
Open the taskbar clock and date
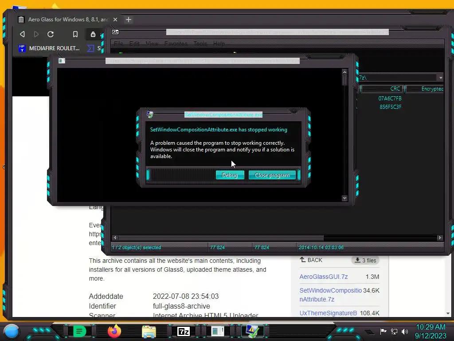point(431,331)
